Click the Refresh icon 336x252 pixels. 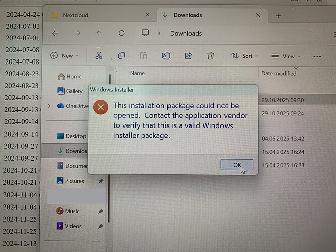(122, 33)
